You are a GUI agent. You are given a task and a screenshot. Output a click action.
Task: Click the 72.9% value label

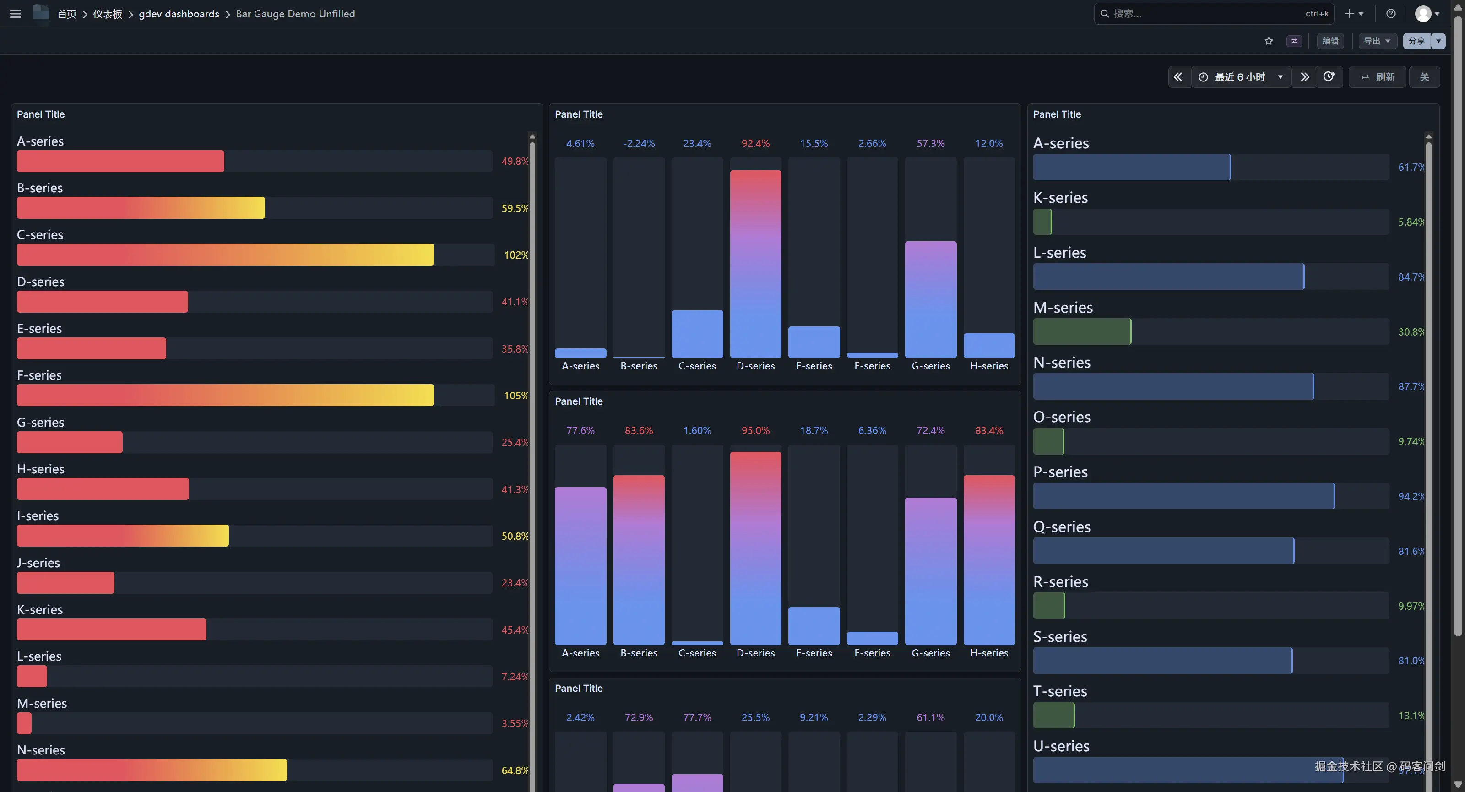click(639, 717)
